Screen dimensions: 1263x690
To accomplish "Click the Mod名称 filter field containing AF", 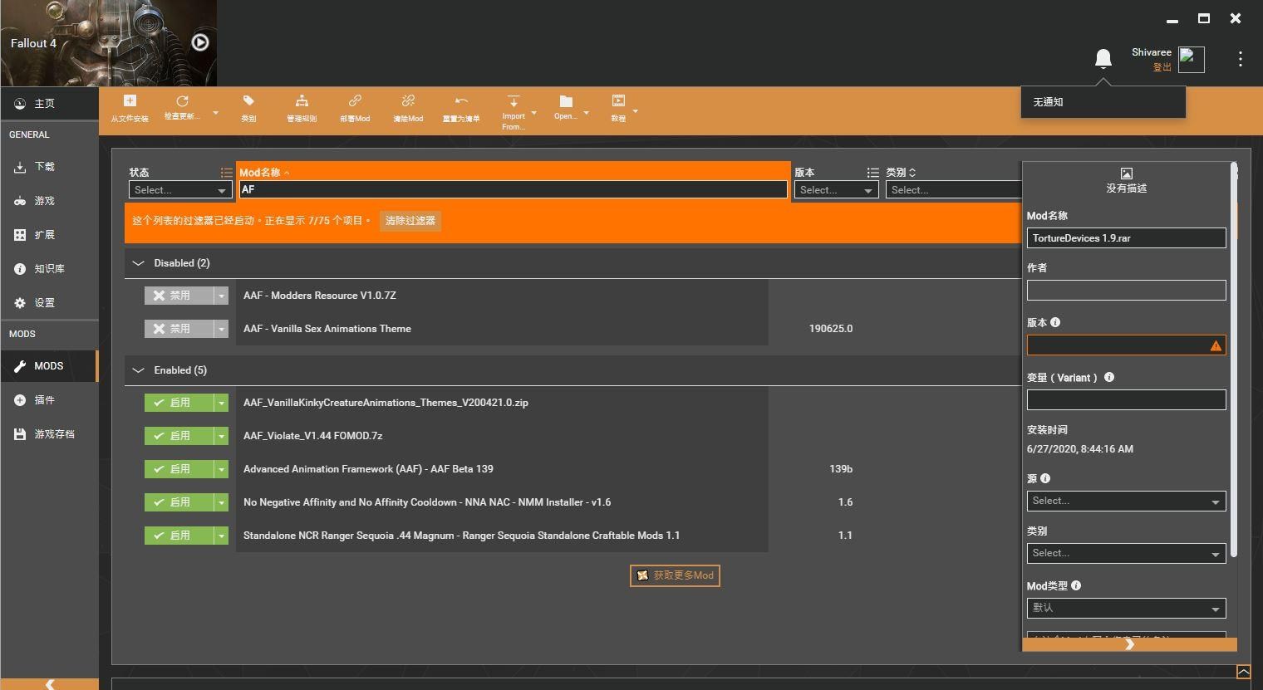I will click(513, 189).
